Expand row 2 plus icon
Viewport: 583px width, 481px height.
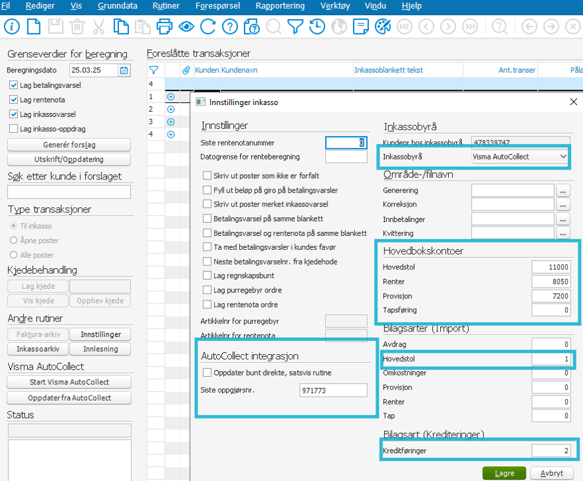[171, 109]
